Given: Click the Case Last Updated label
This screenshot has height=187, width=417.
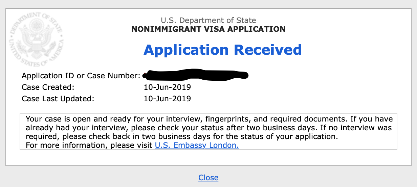Looking at the screenshot, I should pos(58,99).
